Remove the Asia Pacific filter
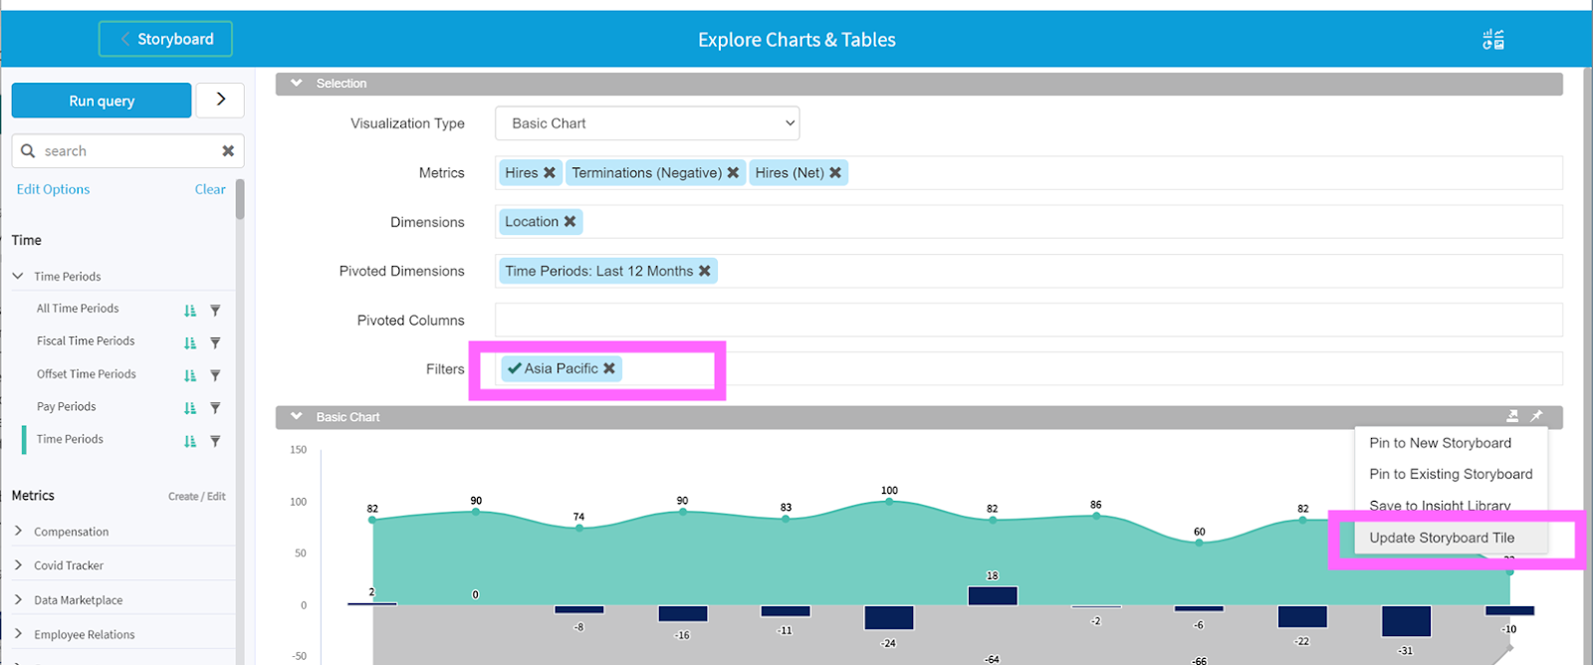The width and height of the screenshot is (1593, 665). (x=609, y=368)
